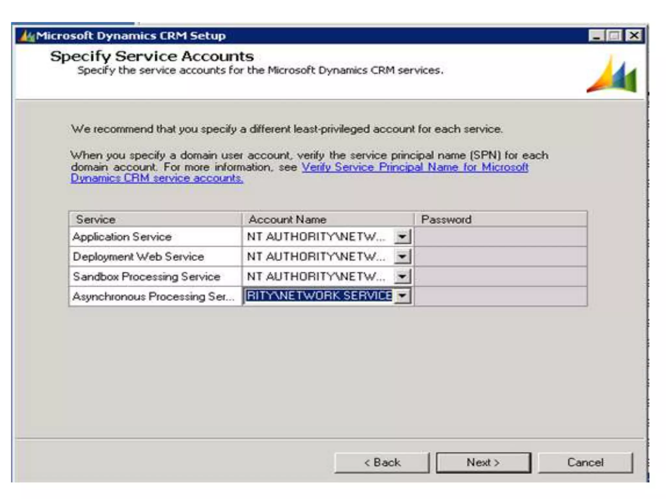The image size is (666, 499).
Task: Open Application Service account dropdown
Action: (x=402, y=237)
